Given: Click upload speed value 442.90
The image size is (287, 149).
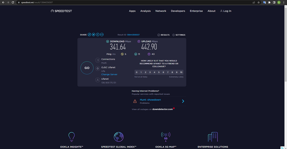Looking at the screenshot, I should pos(149,47).
